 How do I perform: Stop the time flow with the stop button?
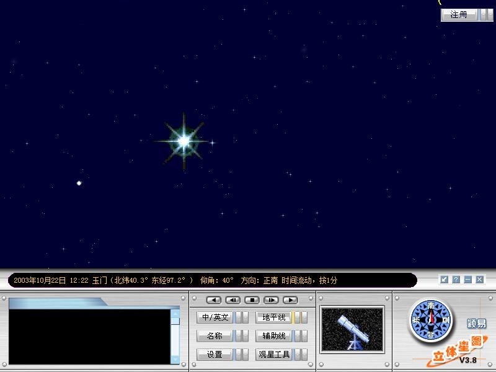(252, 299)
